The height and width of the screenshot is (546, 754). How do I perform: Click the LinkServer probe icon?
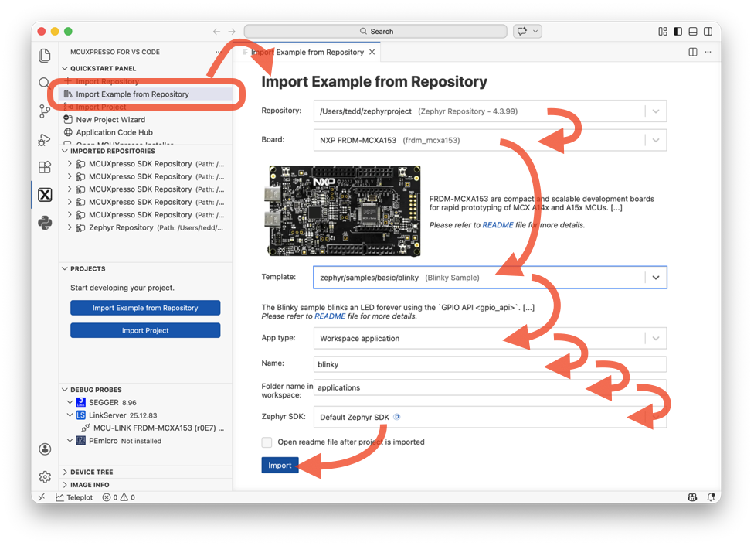point(81,415)
